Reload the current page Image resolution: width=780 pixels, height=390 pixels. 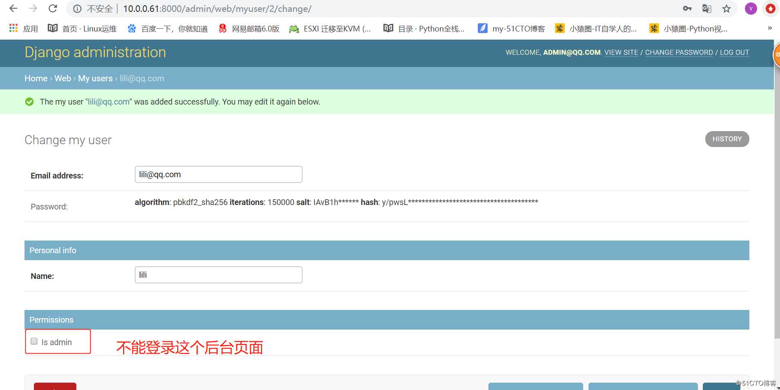[x=53, y=9]
